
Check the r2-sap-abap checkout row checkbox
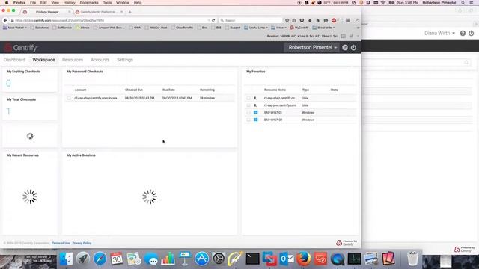click(x=69, y=98)
